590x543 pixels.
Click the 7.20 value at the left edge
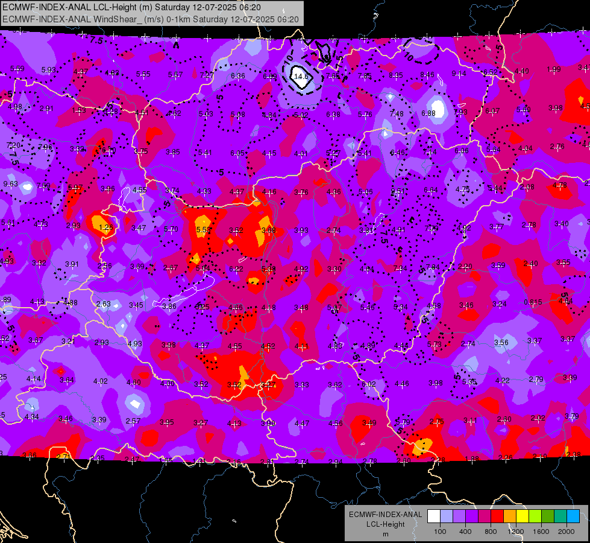[x=13, y=145]
